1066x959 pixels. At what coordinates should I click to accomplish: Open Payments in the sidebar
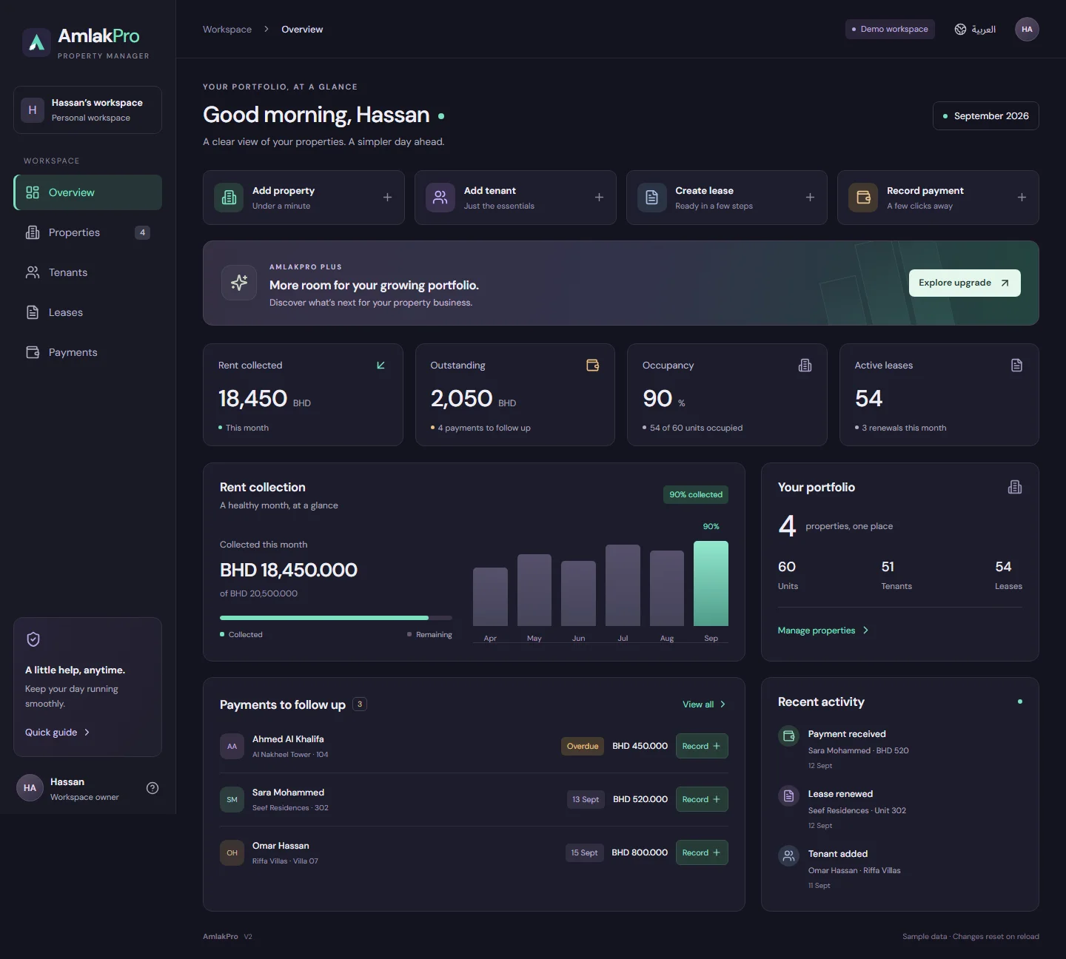(88, 352)
